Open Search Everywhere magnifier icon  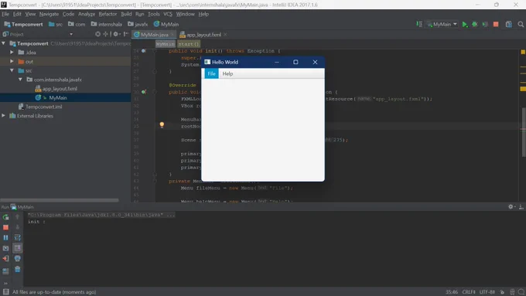coord(521,24)
